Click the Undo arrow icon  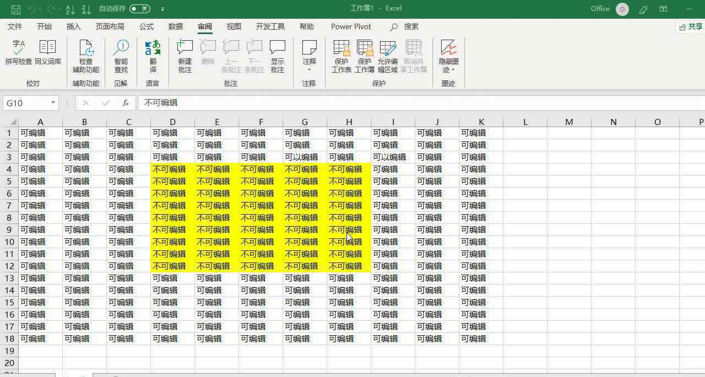(32, 9)
